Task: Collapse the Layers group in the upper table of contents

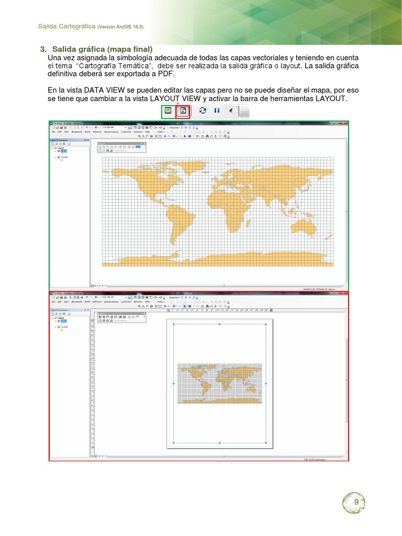Action: [52, 148]
